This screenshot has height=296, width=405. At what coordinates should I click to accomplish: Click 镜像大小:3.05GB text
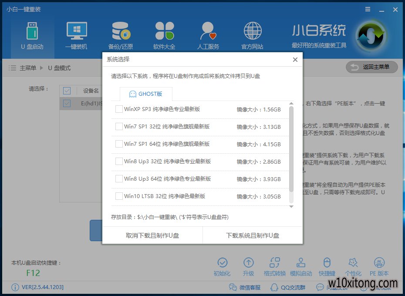259,197
